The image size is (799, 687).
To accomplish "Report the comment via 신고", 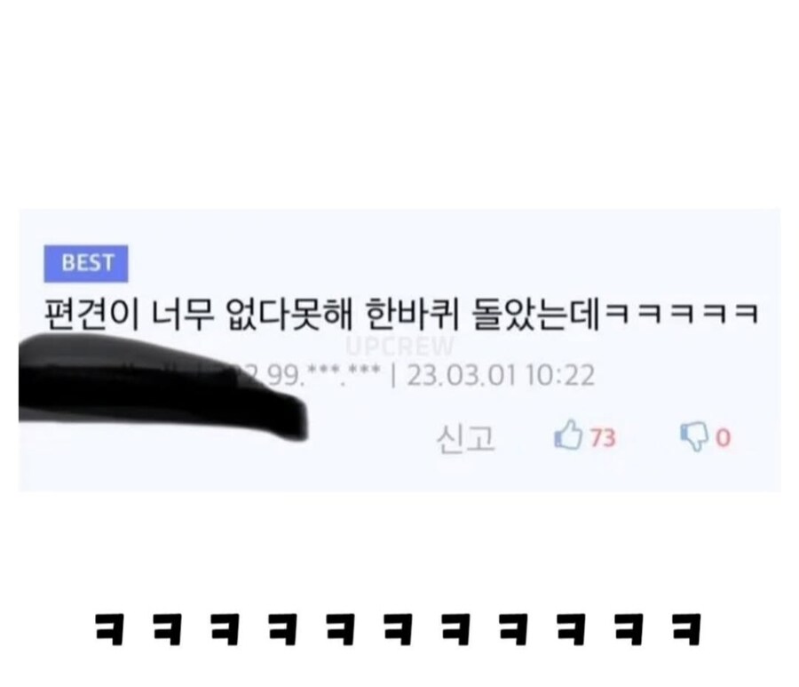I will coord(465,438).
